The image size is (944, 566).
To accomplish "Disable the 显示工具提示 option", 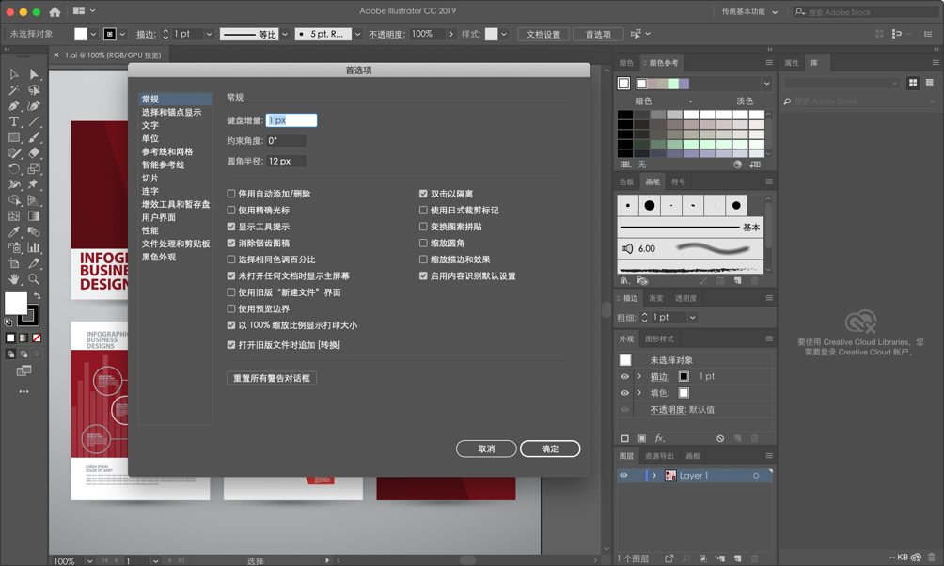I will coord(231,226).
